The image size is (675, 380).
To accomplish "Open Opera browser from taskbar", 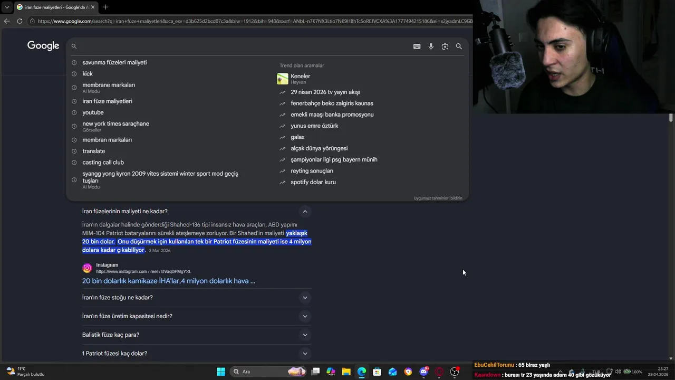I will [x=439, y=372].
